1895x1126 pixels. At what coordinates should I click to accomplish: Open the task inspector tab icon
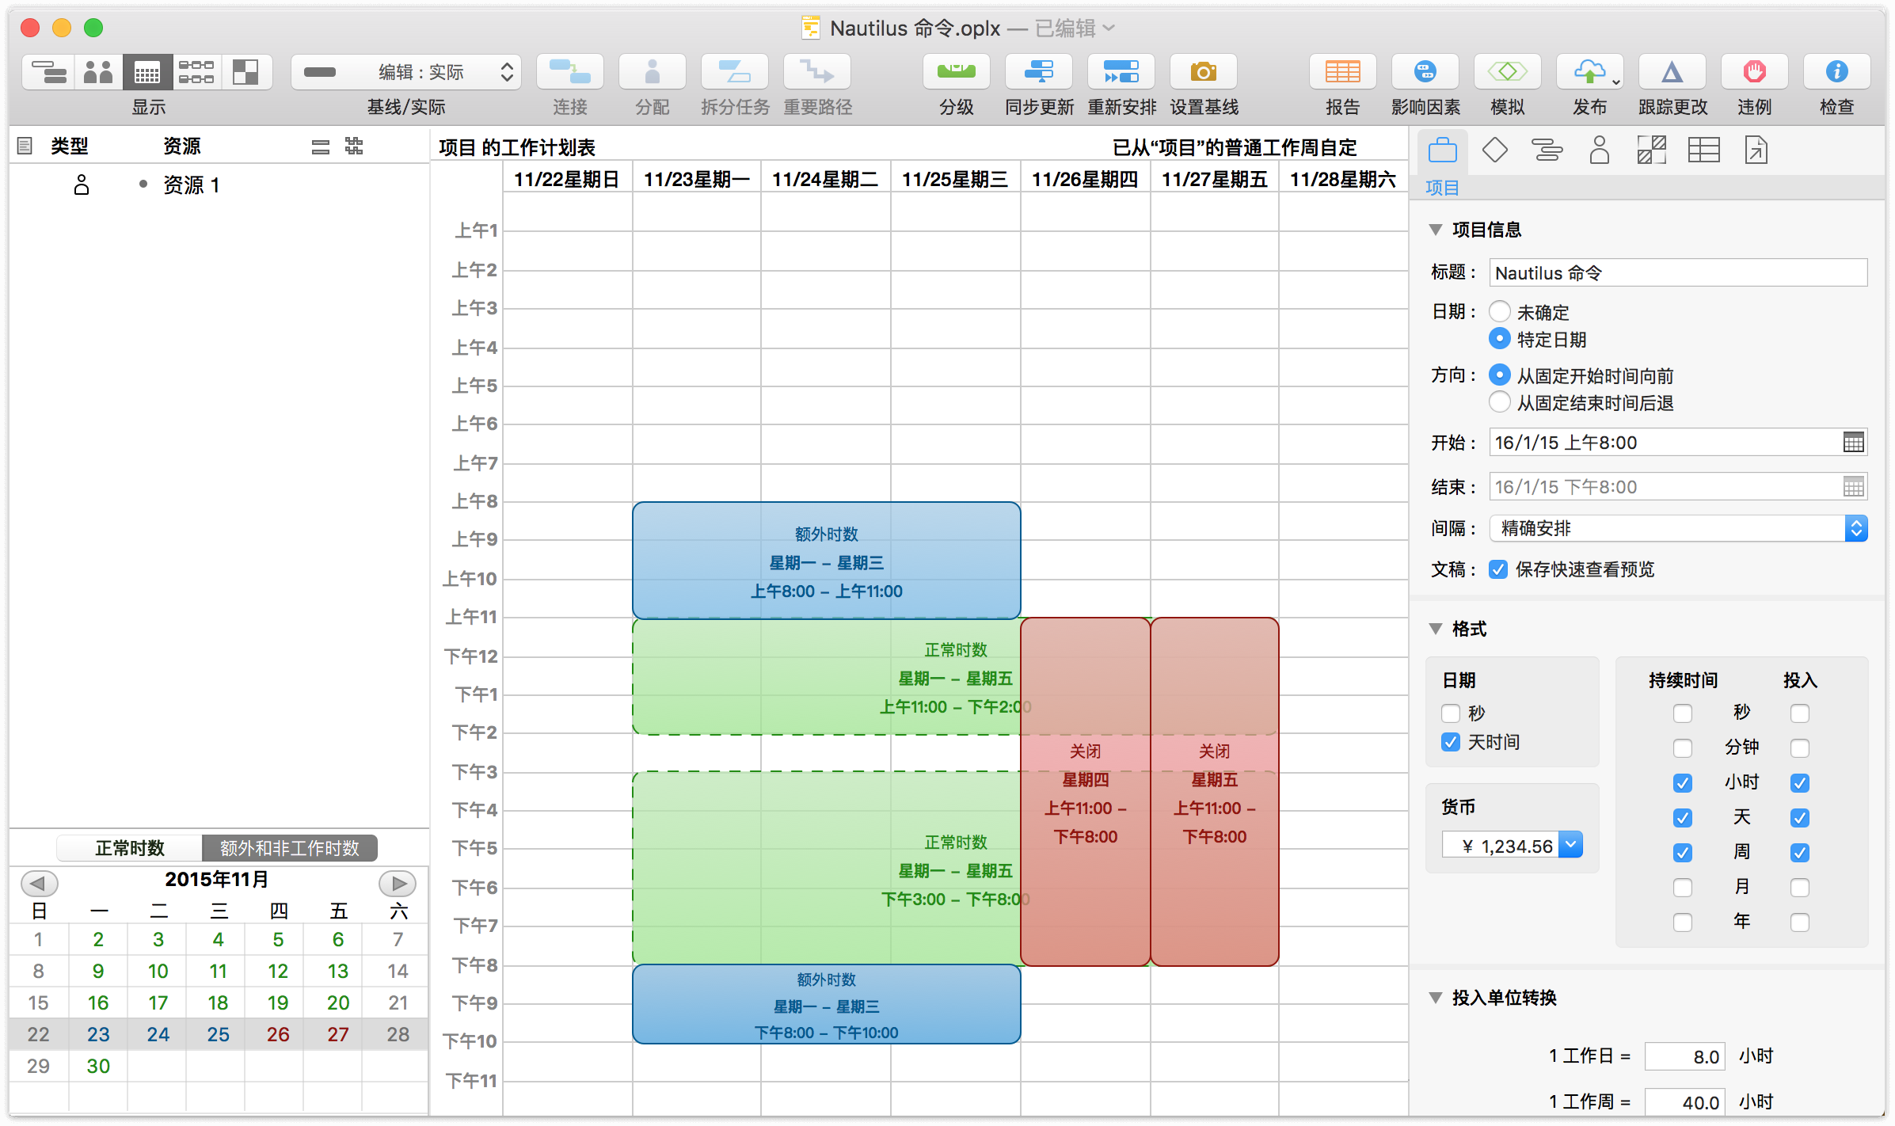[1547, 150]
